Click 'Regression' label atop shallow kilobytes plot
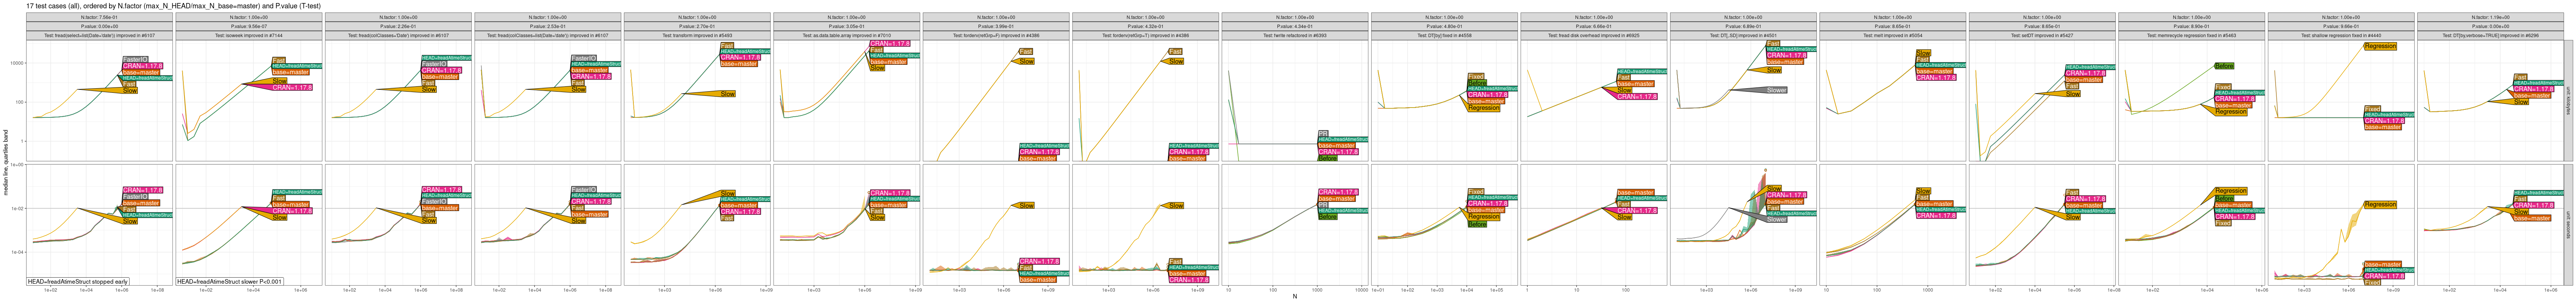The image size is (2576, 303). click(2380, 46)
